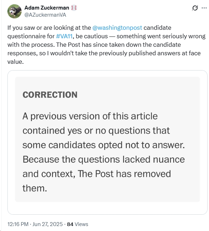Open the Adam Zuckerman display name
This screenshot has height=231, width=209.
[x=47, y=8]
